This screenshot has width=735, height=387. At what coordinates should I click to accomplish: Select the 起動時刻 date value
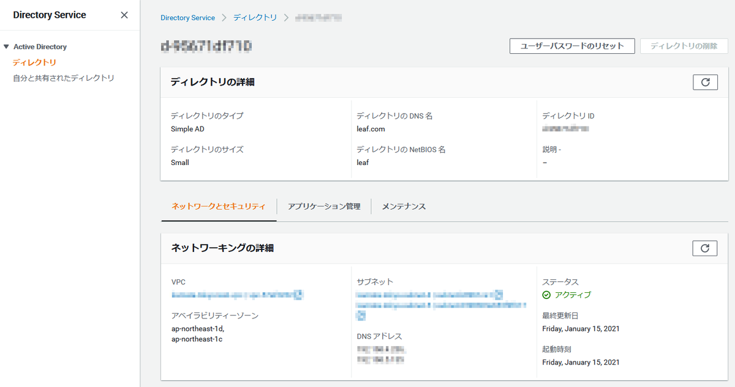click(x=581, y=363)
